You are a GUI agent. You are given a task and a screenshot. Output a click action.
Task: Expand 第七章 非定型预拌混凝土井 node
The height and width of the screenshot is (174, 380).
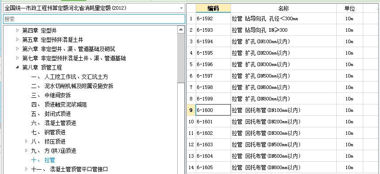17,58
